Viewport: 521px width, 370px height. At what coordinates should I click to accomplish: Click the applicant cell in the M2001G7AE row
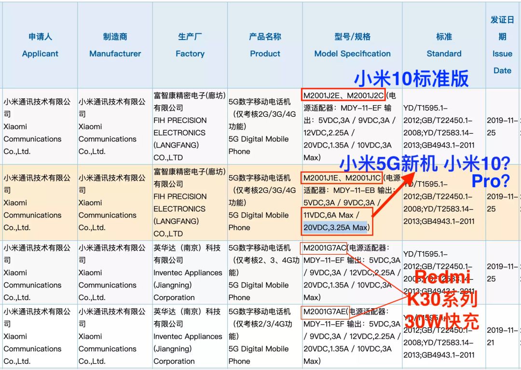[x=40, y=336]
